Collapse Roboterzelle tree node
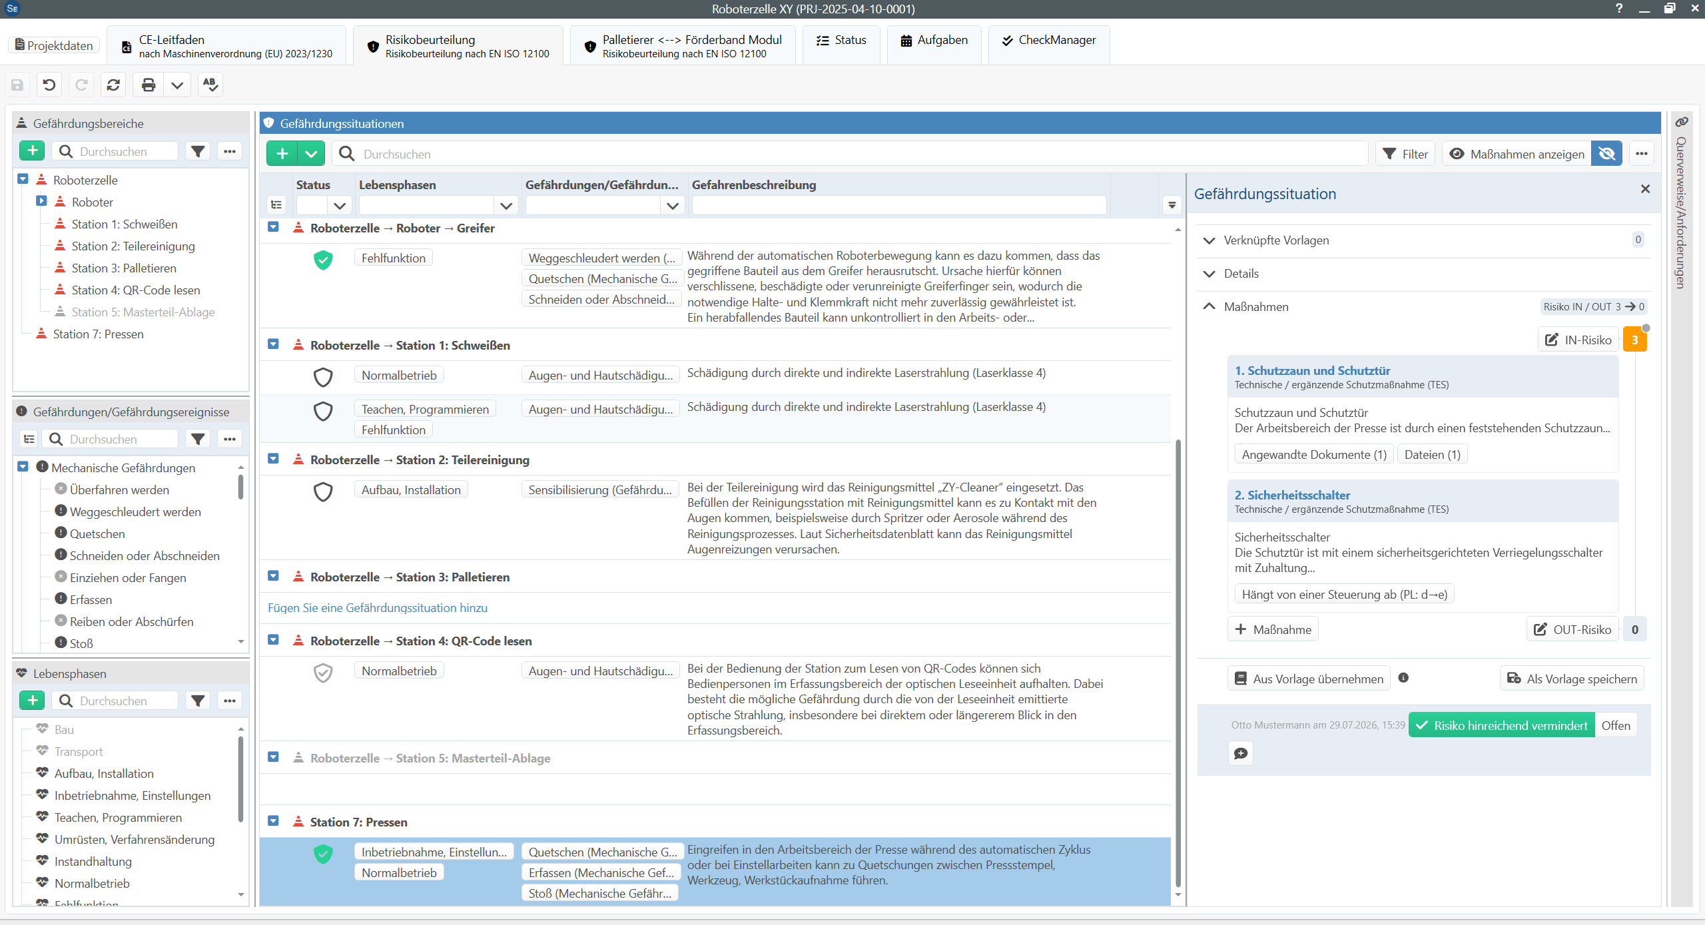This screenshot has width=1705, height=925. pyautogui.click(x=23, y=179)
